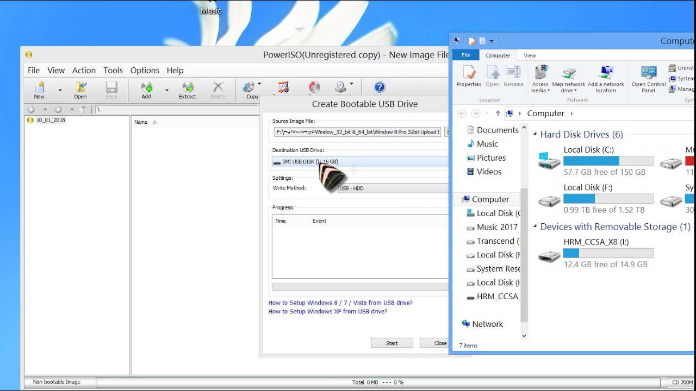Open the Options menu in PowerISO

point(145,70)
